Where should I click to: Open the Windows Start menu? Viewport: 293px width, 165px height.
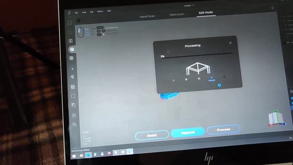tap(74, 156)
